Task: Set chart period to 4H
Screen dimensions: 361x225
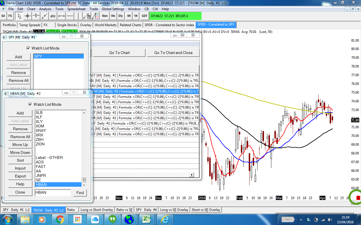Action: click(x=129, y=16)
